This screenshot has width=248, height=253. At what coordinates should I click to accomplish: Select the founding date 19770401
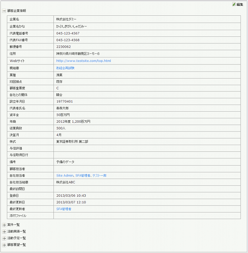click(x=64, y=102)
